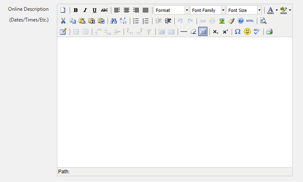
Task: Apply superscript formatting
Action: [x=225, y=31]
